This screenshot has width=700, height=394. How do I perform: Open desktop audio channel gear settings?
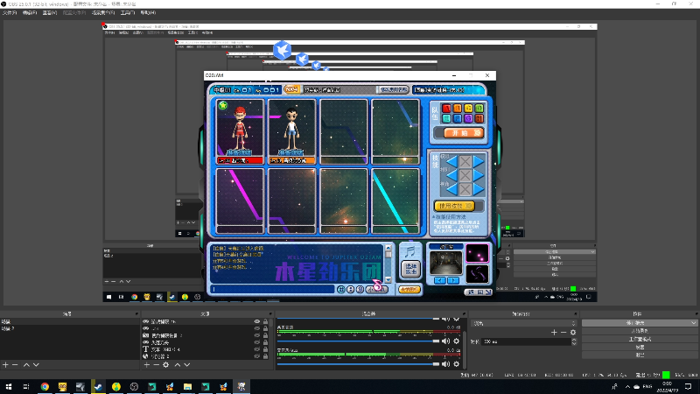456,341
